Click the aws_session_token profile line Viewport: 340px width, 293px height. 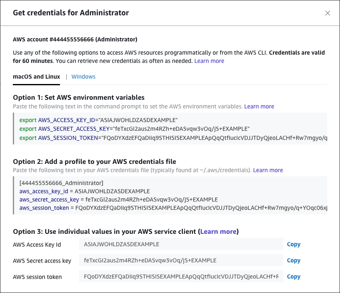(173, 208)
